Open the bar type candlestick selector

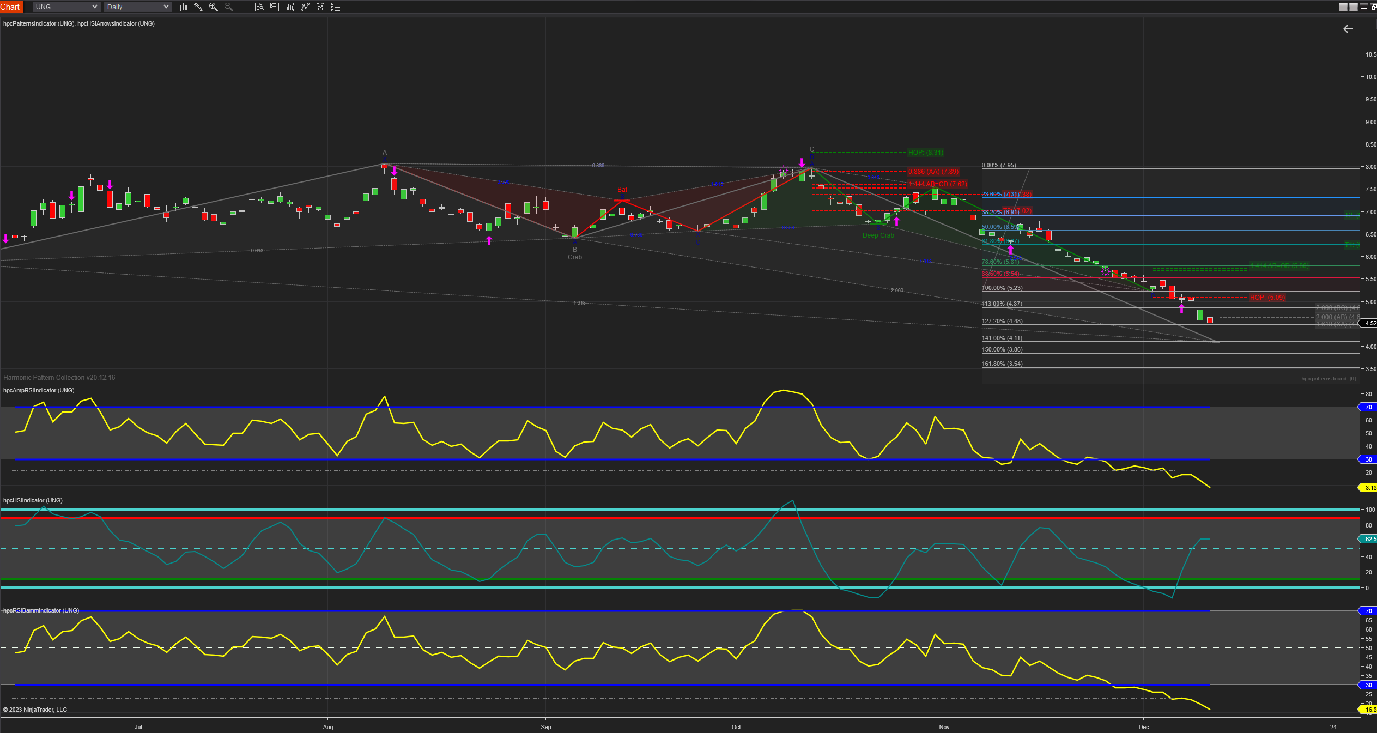pyautogui.click(x=183, y=7)
